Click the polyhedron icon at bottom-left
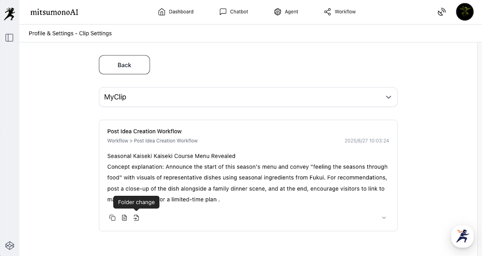The width and height of the screenshot is (482, 256). tap(9, 246)
